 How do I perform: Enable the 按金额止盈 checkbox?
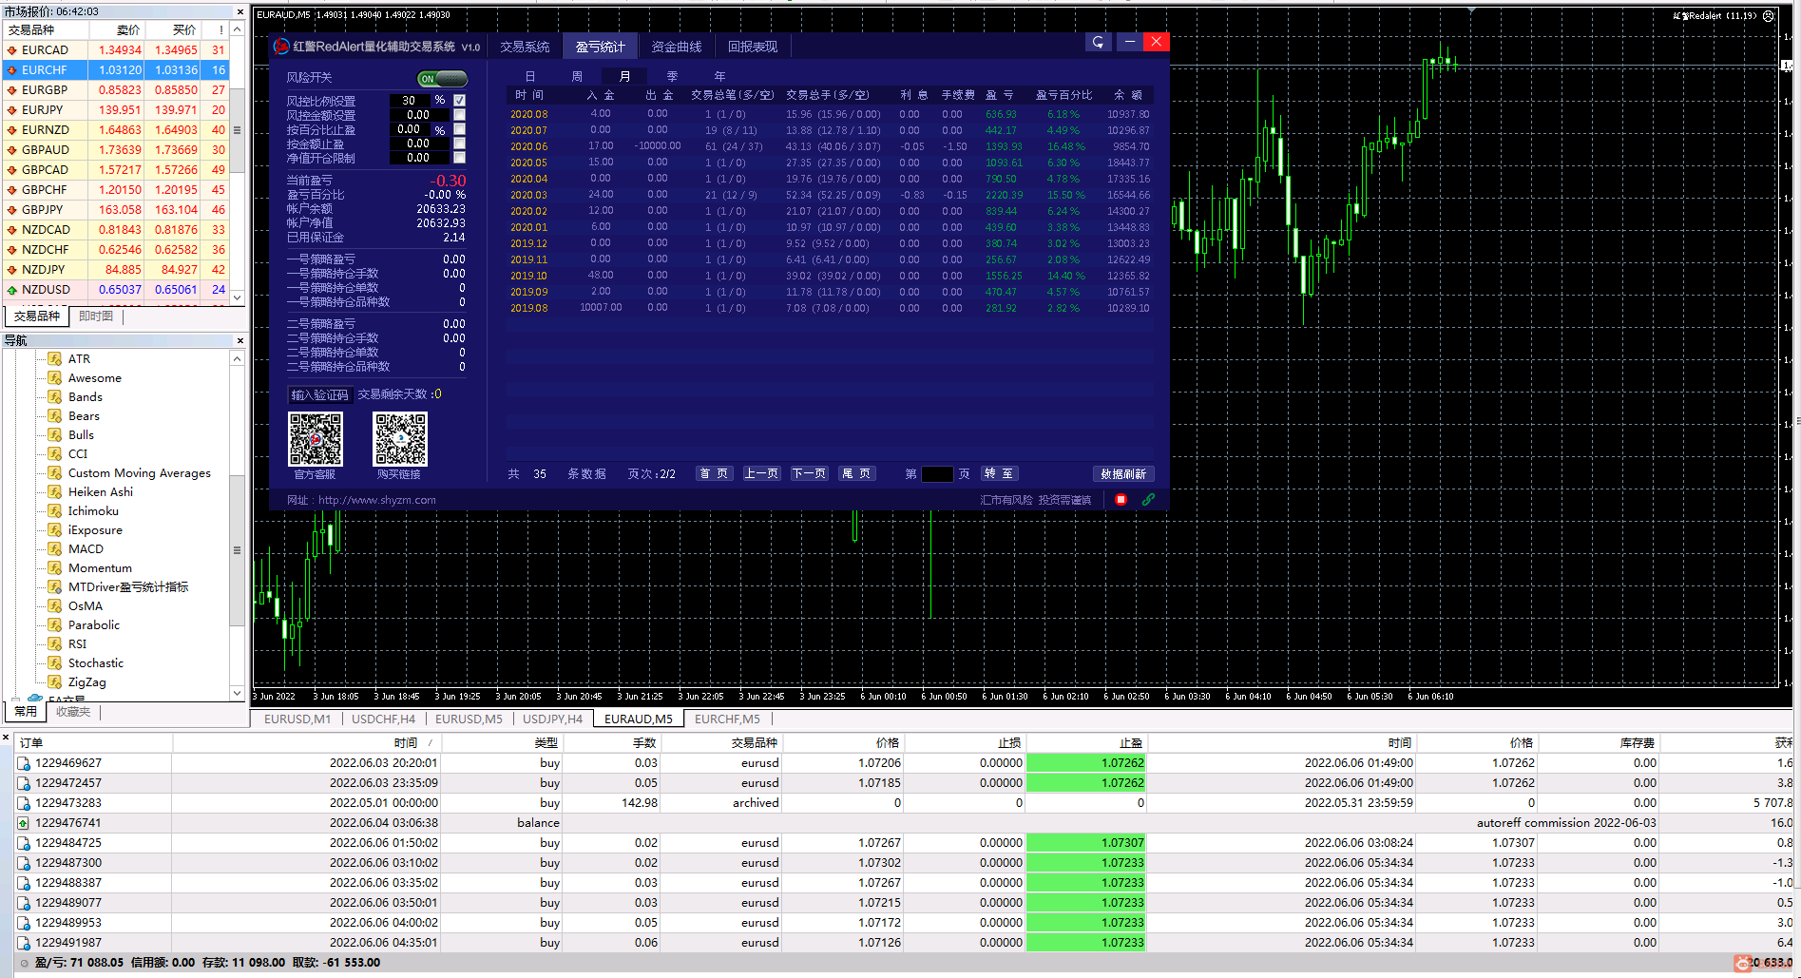tap(460, 144)
